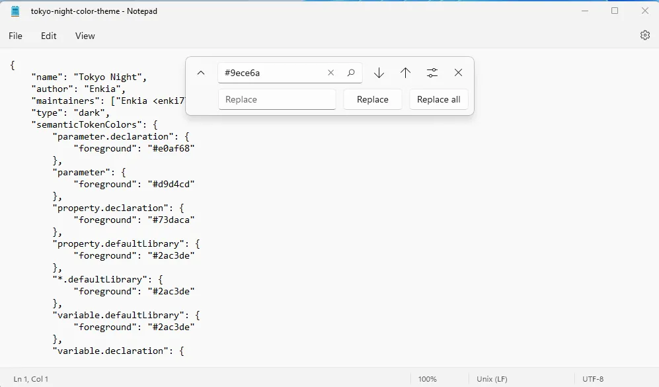Open the Edit menu

pyautogui.click(x=49, y=36)
